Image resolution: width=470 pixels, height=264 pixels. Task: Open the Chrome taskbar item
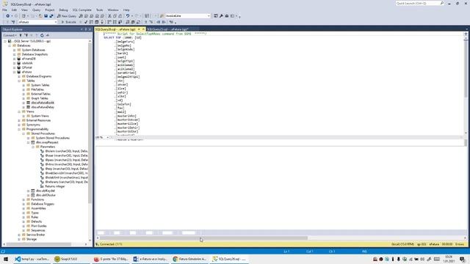tap(190, 259)
